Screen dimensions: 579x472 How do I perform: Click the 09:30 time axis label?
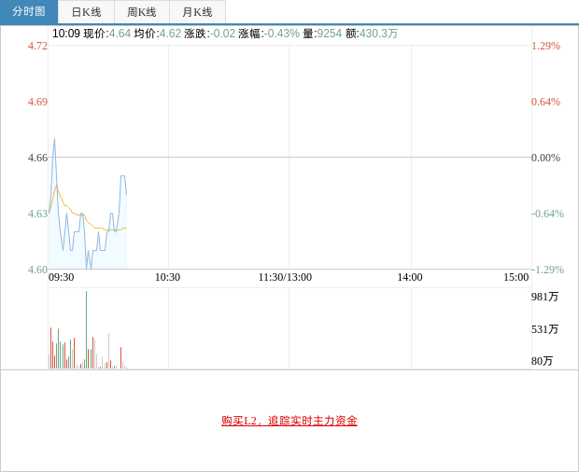click(62, 277)
